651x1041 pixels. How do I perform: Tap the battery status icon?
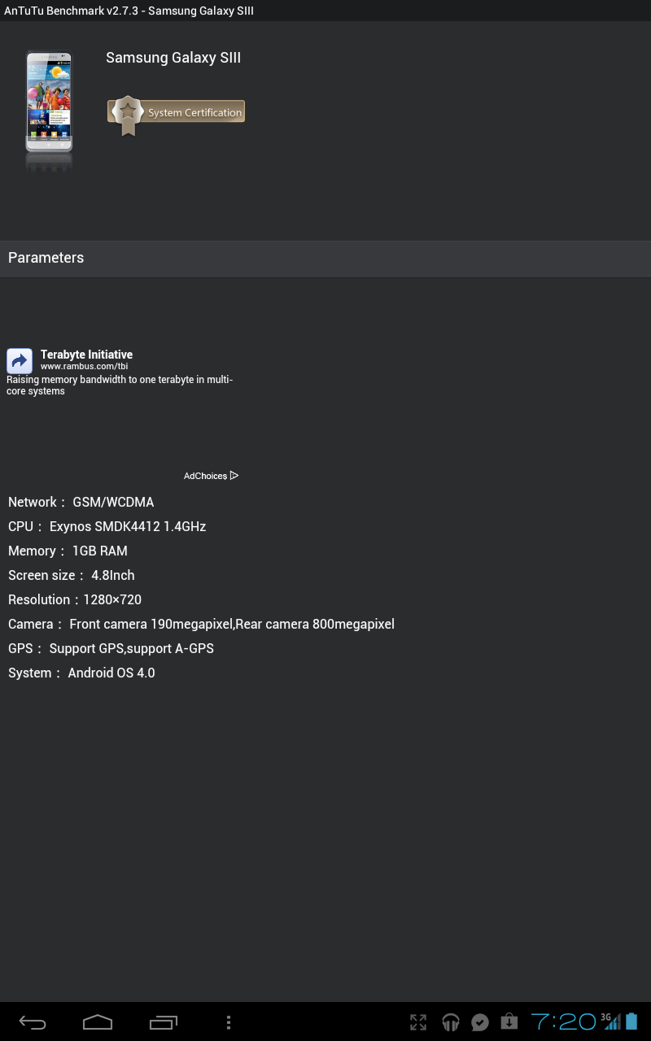631,1021
